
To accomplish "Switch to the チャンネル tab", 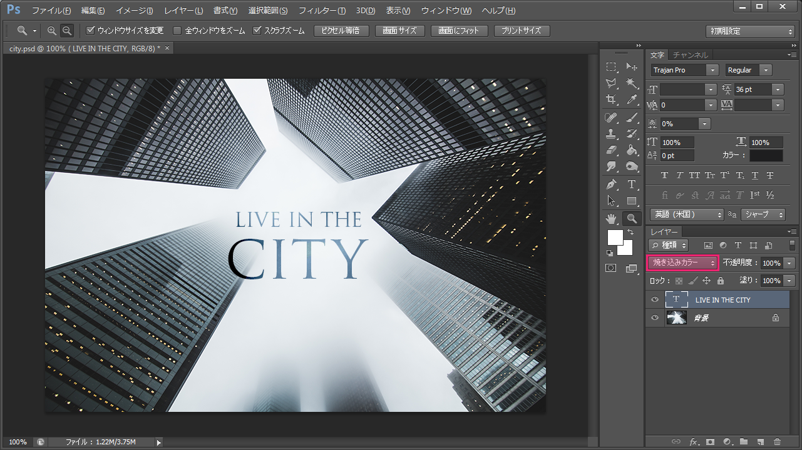I will point(691,54).
